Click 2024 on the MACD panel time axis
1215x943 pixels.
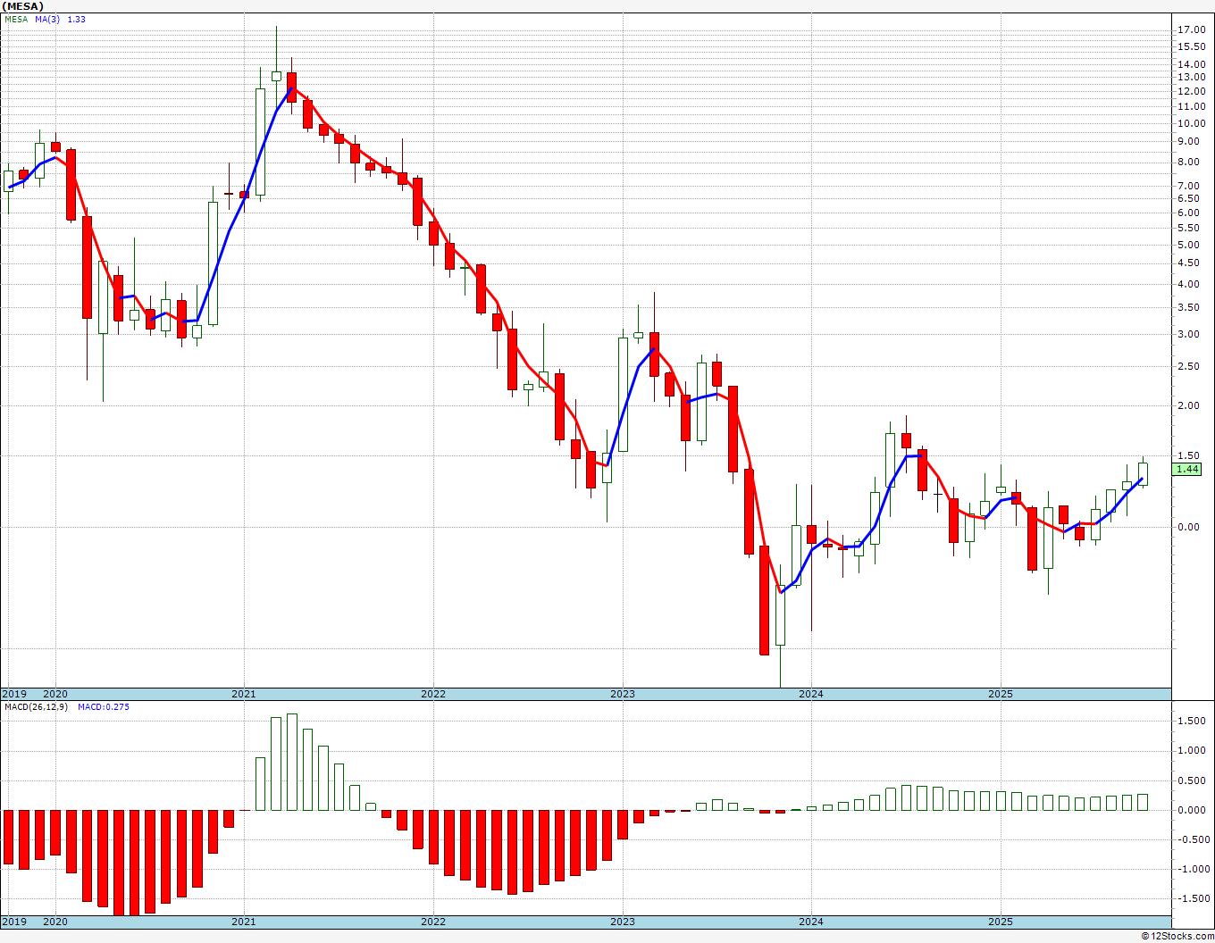click(x=811, y=922)
